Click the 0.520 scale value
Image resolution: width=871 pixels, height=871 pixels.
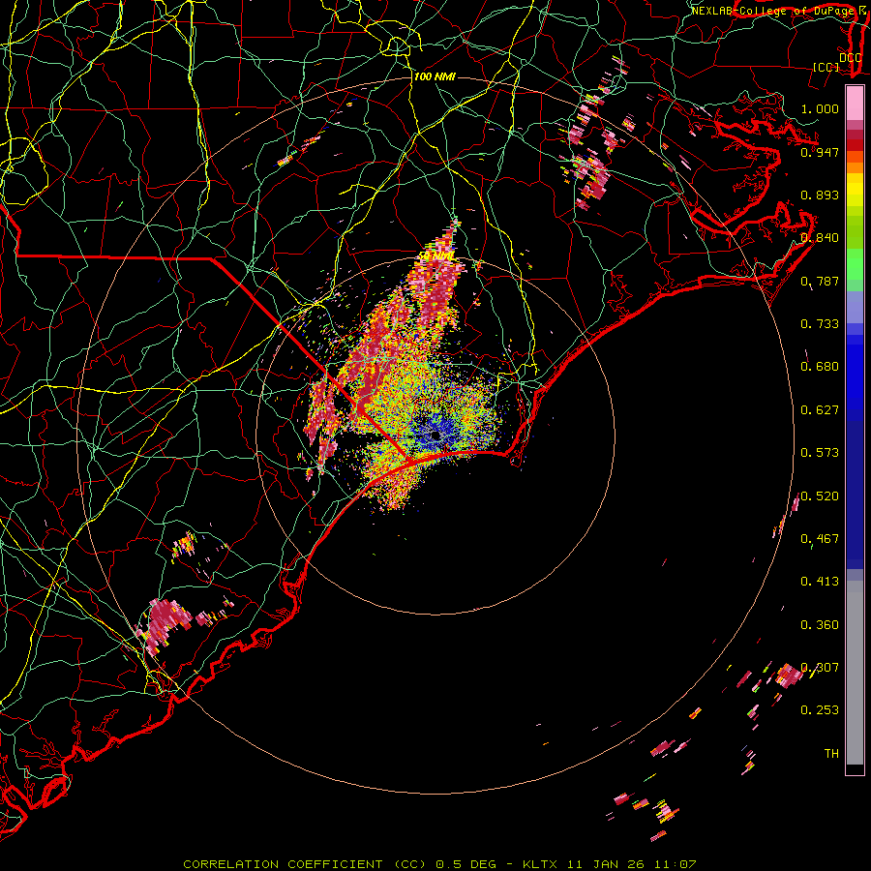(820, 496)
